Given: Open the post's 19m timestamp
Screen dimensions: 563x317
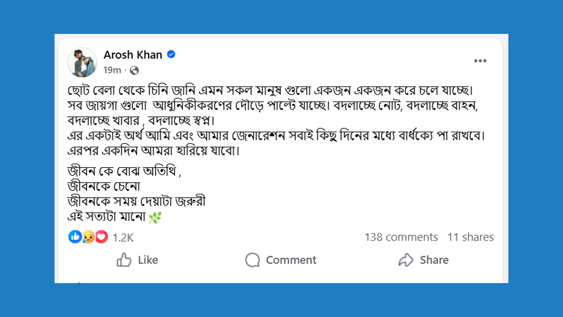Looking at the screenshot, I should (112, 70).
